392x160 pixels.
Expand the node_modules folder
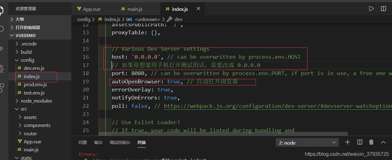40,101
